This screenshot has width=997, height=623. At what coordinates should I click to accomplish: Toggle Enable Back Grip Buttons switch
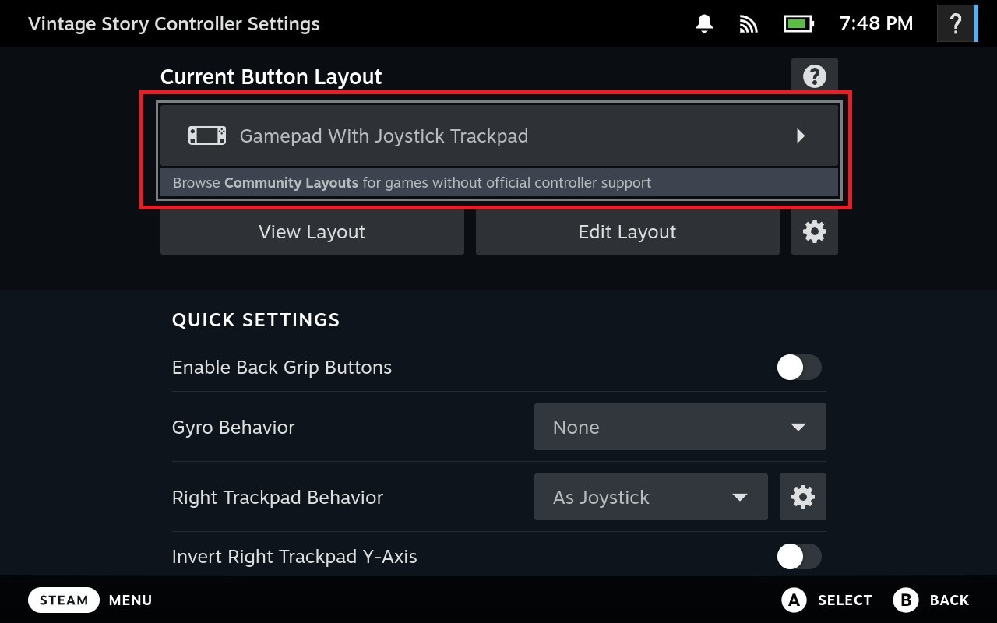tap(798, 368)
